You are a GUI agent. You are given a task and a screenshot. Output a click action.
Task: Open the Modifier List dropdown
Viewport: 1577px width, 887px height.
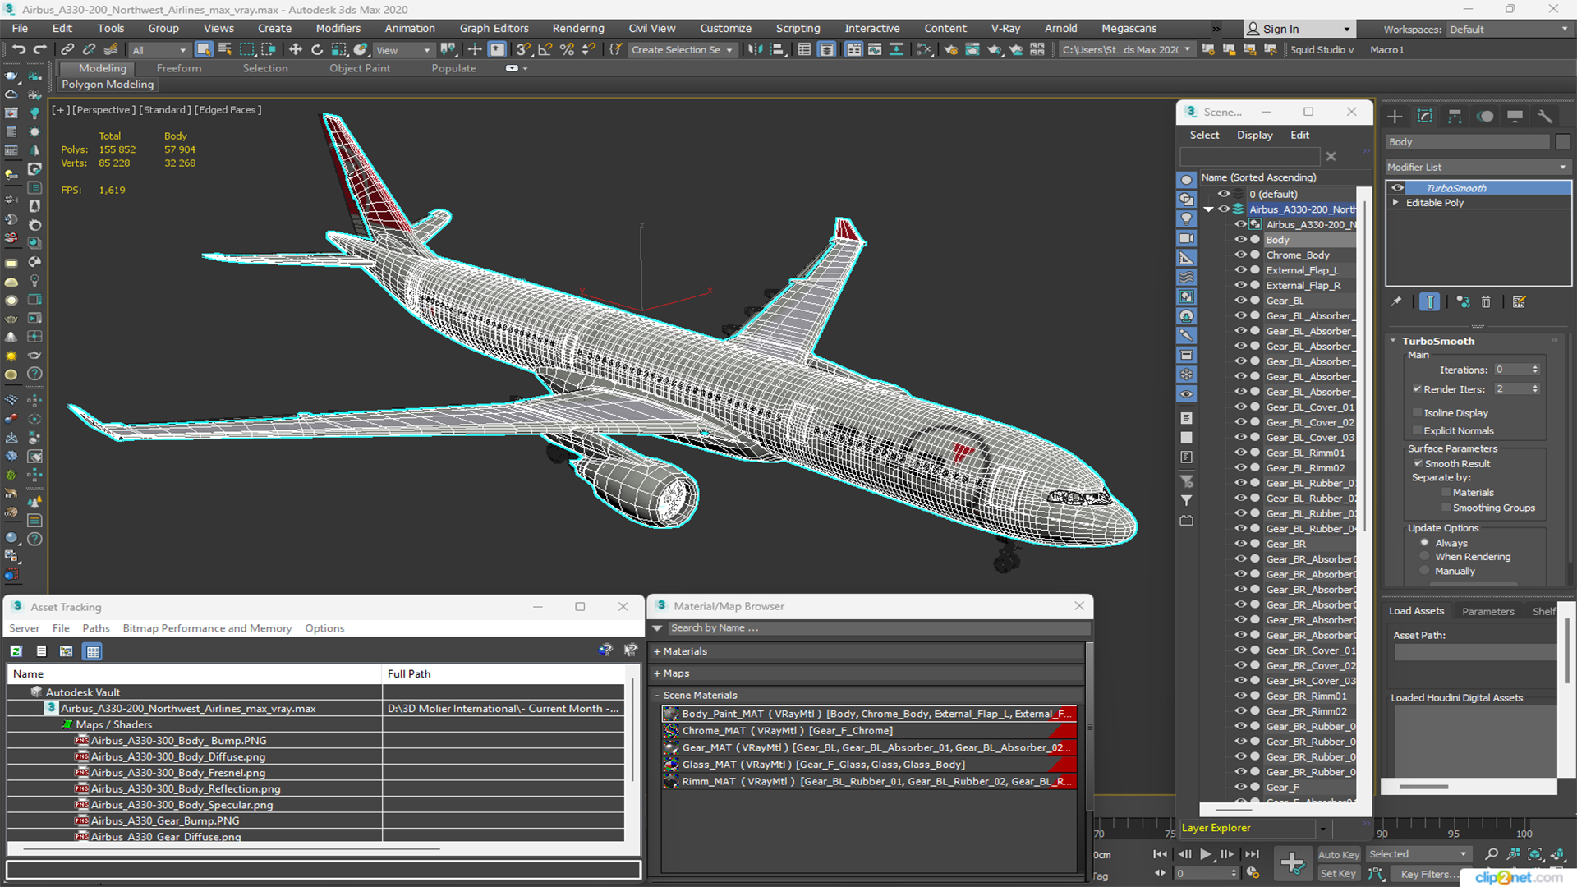pyautogui.click(x=1478, y=167)
